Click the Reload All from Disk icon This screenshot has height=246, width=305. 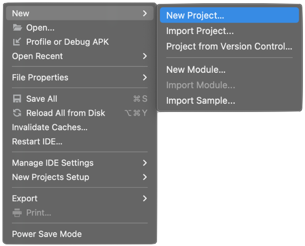tap(17, 113)
